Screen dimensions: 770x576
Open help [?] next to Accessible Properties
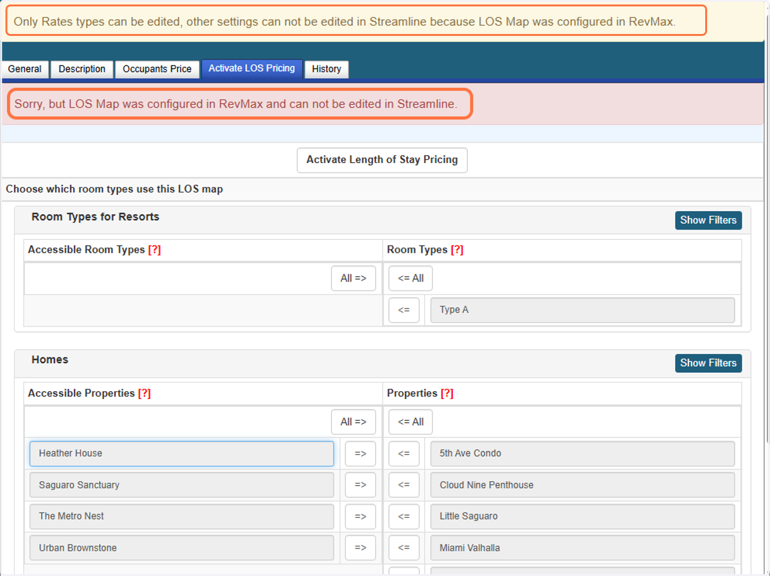144,393
